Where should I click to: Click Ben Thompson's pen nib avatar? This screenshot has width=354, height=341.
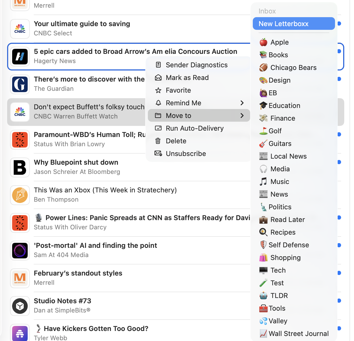click(20, 195)
